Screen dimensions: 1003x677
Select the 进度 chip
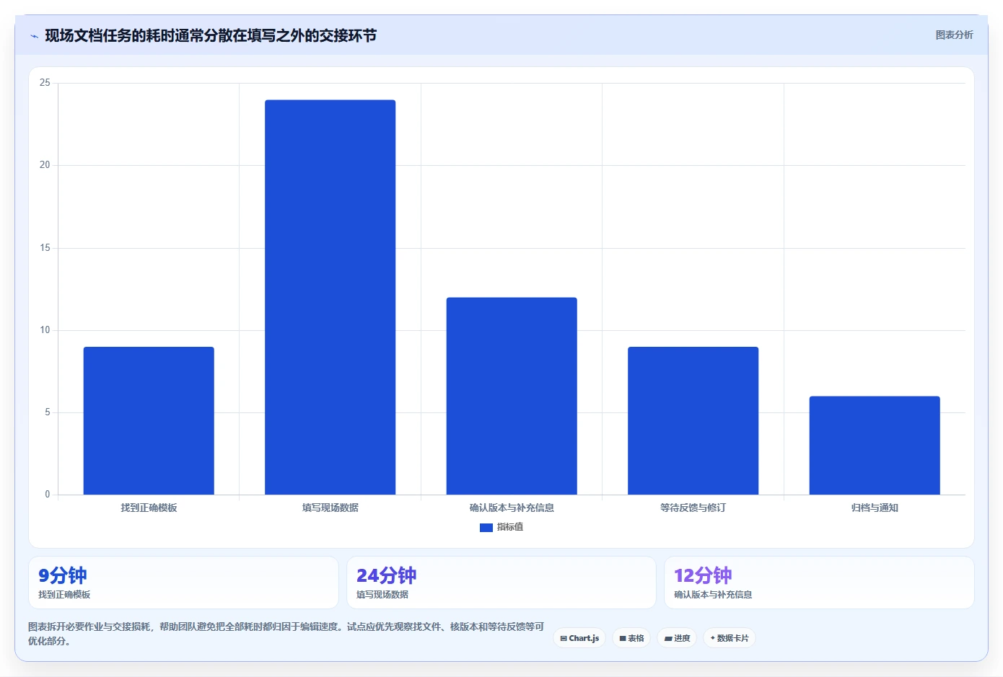(x=677, y=638)
